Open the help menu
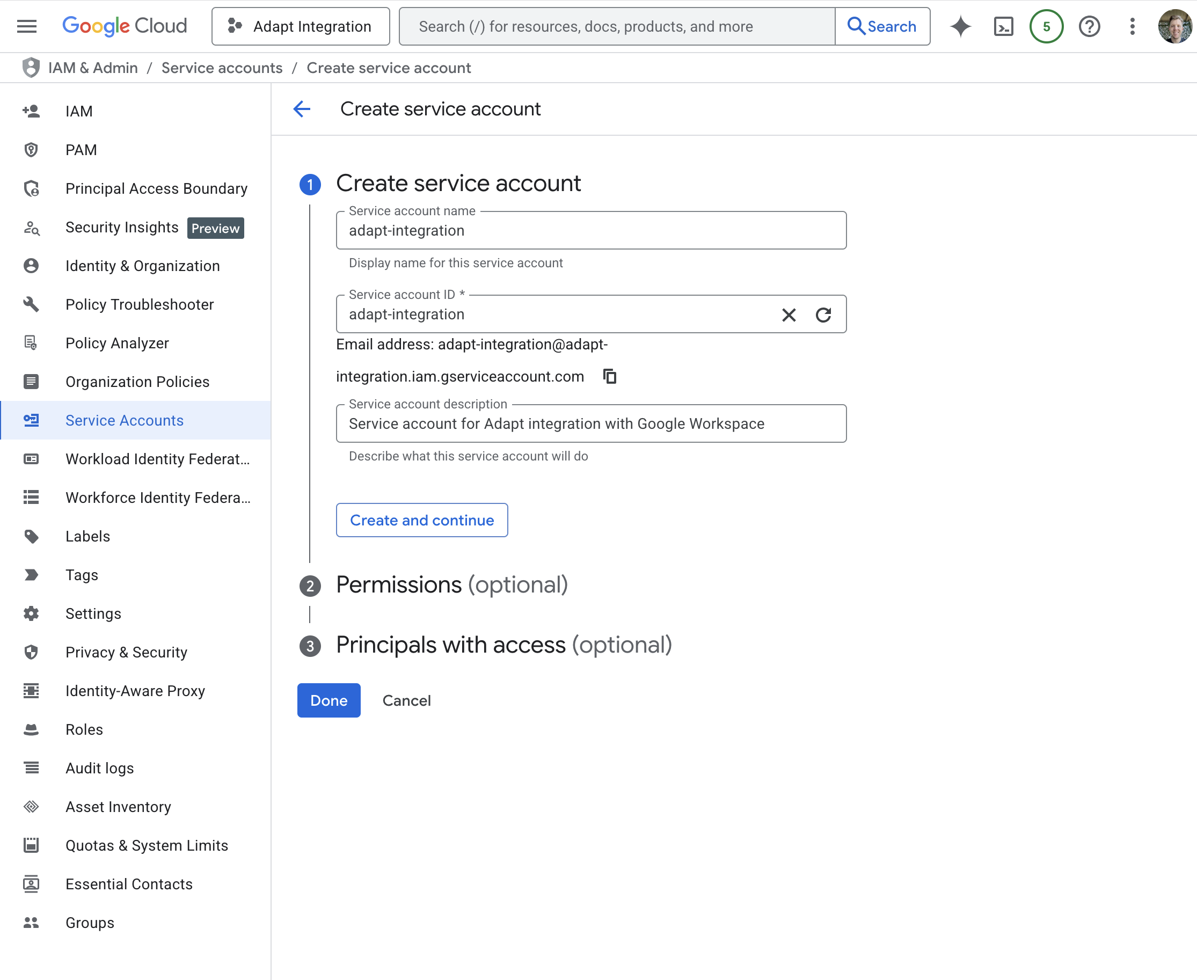 (1090, 26)
